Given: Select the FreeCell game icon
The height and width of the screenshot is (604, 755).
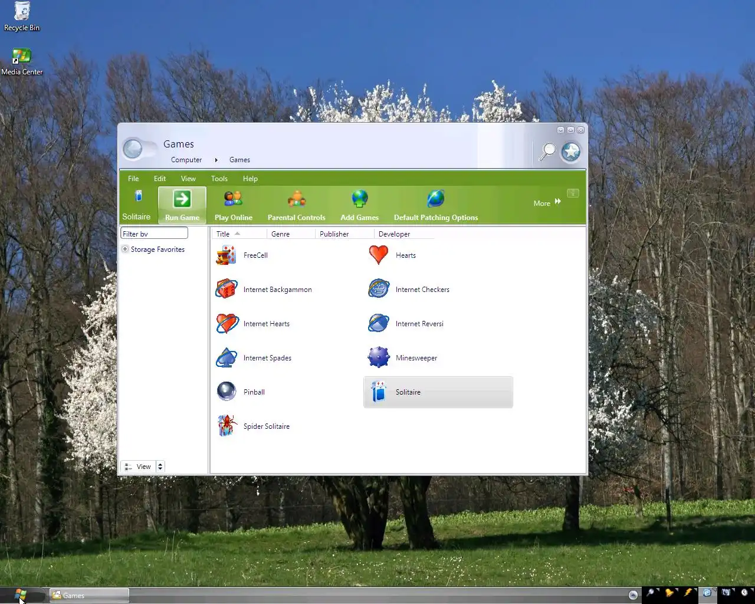Looking at the screenshot, I should pyautogui.click(x=226, y=255).
